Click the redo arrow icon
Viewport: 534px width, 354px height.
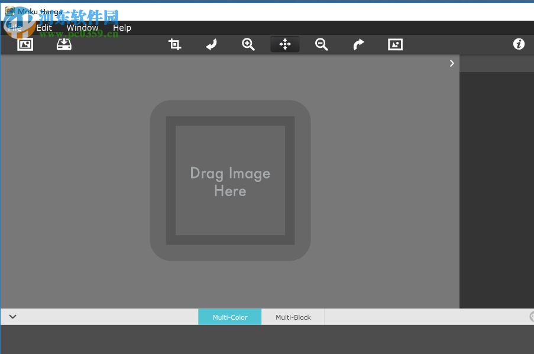(x=358, y=44)
